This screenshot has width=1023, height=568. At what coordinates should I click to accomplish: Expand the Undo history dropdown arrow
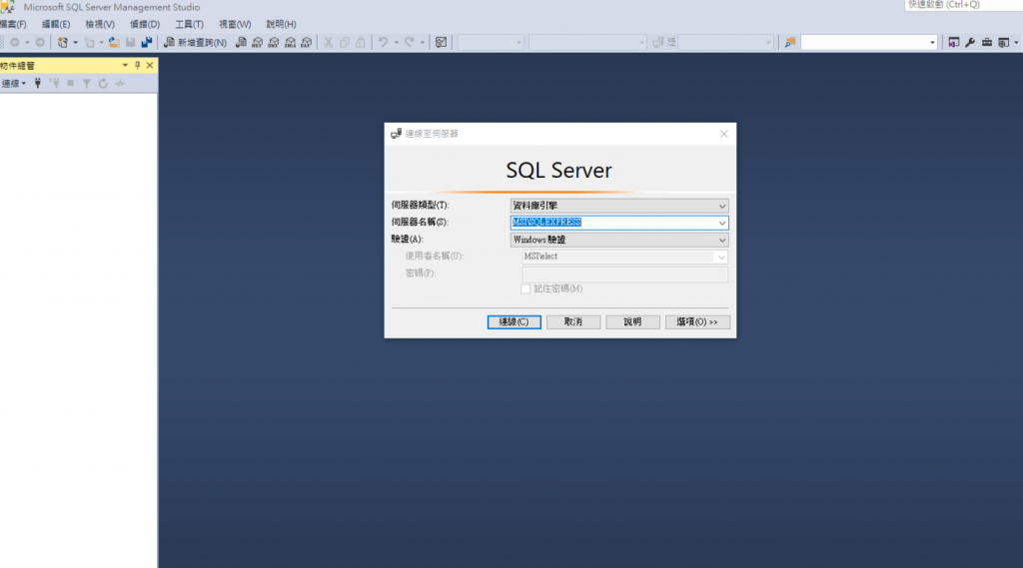tap(396, 42)
